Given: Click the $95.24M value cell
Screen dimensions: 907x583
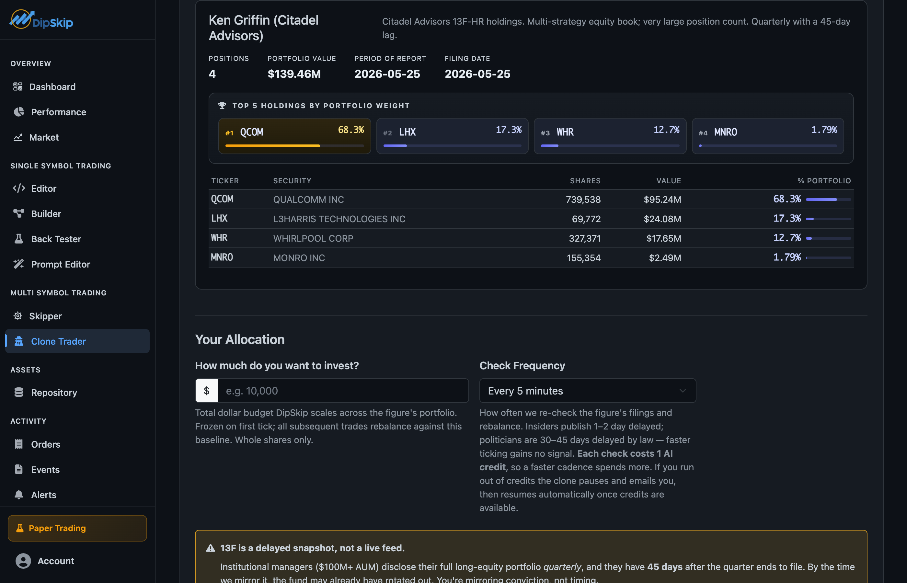Looking at the screenshot, I should coord(662,200).
